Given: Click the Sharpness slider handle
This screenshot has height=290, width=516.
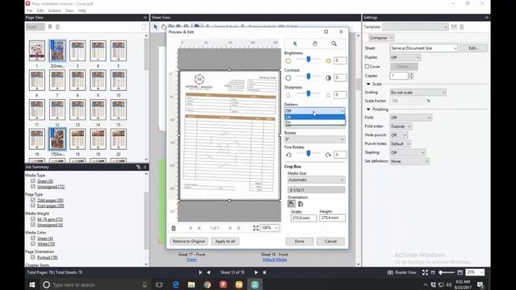Looking at the screenshot, I should 308,93.
